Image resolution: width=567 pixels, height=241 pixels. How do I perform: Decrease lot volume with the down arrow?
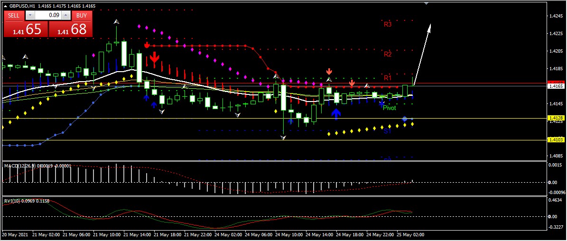click(x=30, y=15)
